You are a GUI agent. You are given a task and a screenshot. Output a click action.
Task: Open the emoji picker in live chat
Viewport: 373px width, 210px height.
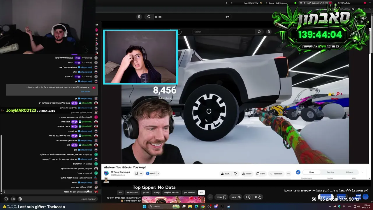20,199
